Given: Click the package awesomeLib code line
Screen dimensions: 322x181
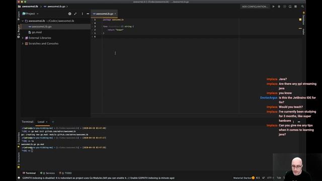Looking at the screenshot, I should tap(113, 20).
